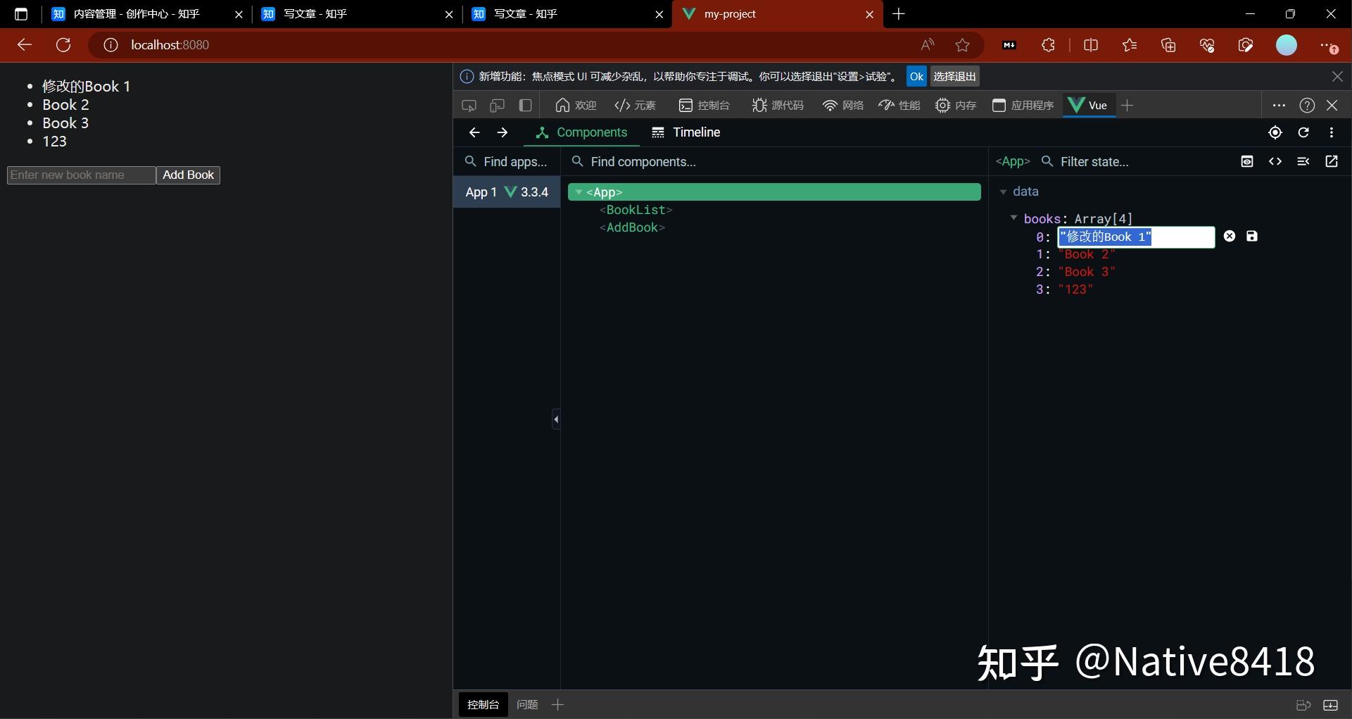Open the Vue devtools three-dot options menu

(x=1332, y=132)
